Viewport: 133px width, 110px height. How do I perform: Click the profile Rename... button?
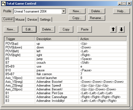point(97,18)
